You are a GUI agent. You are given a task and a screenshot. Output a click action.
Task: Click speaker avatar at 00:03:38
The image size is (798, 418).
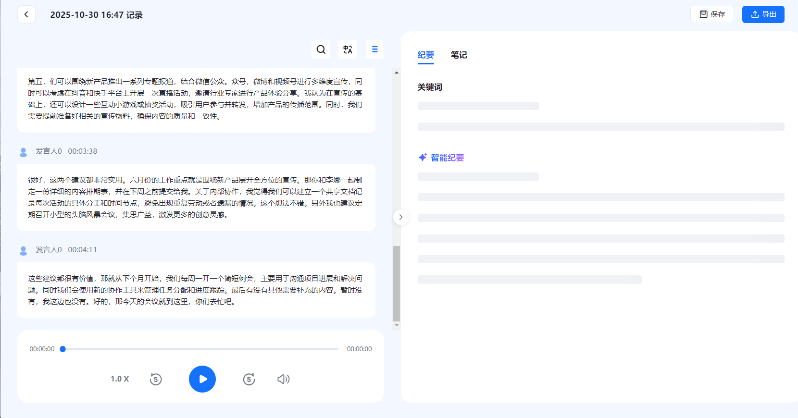click(x=23, y=152)
